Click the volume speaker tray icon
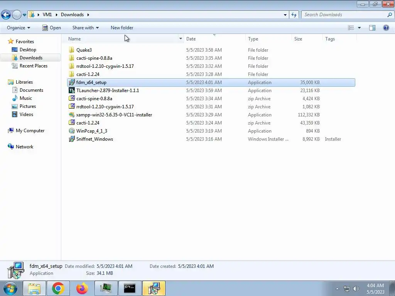 pyautogui.click(x=356, y=289)
